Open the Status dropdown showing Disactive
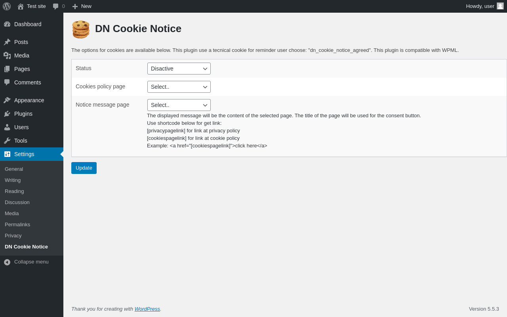This screenshot has width=507, height=317. (x=179, y=69)
